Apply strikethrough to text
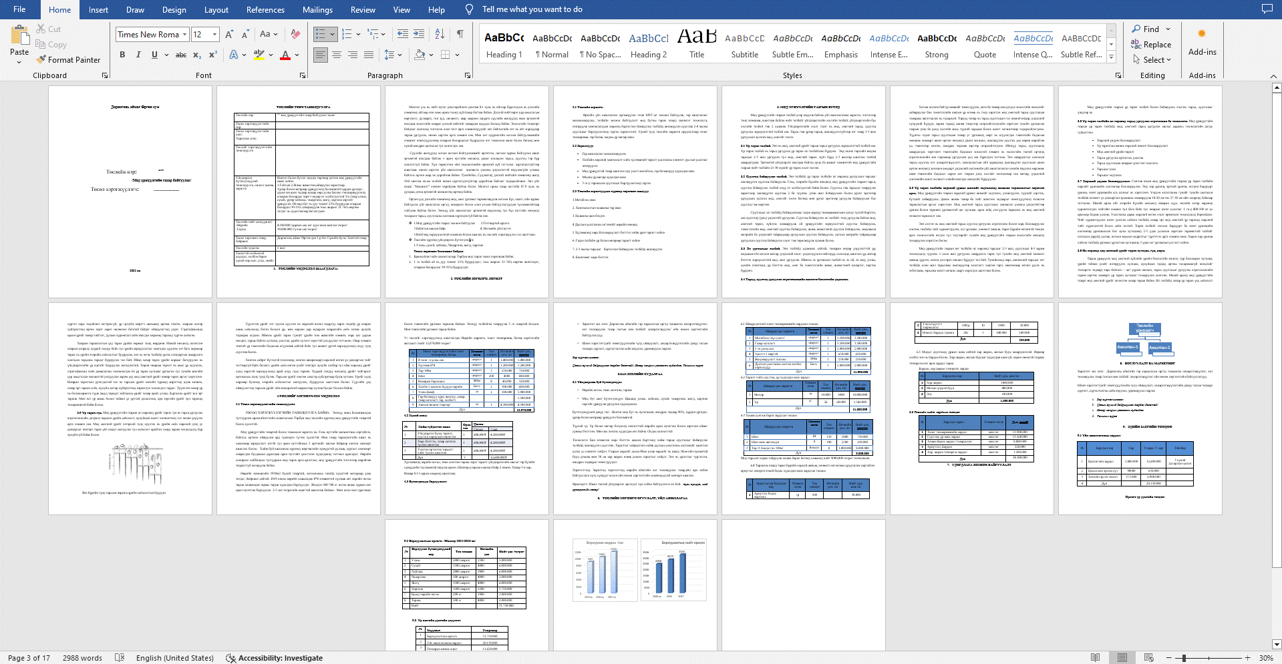This screenshot has height=664, width=1282. click(x=181, y=55)
